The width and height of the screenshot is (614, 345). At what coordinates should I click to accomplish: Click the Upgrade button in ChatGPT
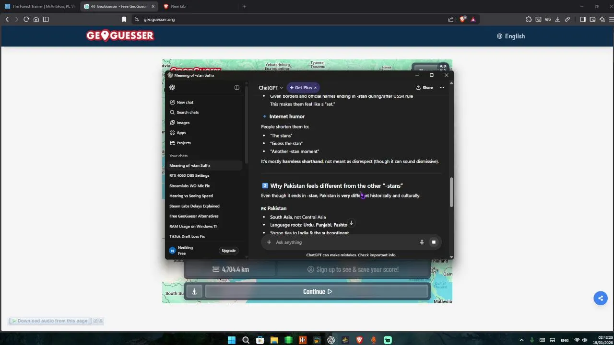pyautogui.click(x=229, y=251)
